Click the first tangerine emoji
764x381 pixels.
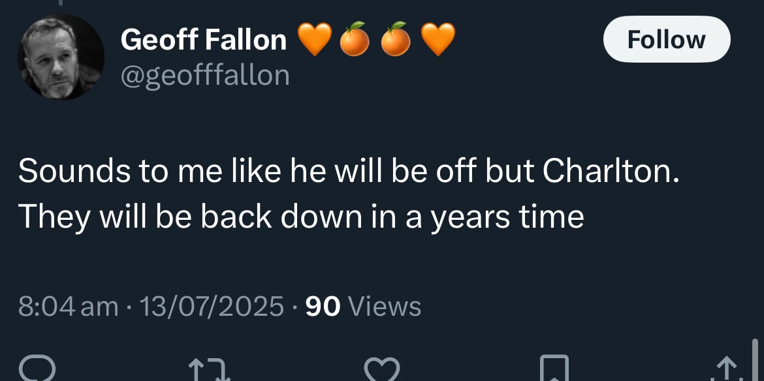click(354, 38)
